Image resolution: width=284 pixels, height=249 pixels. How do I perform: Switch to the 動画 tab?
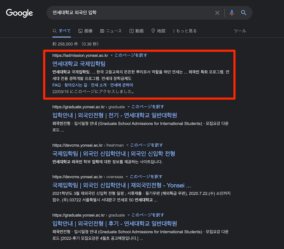(137, 31)
